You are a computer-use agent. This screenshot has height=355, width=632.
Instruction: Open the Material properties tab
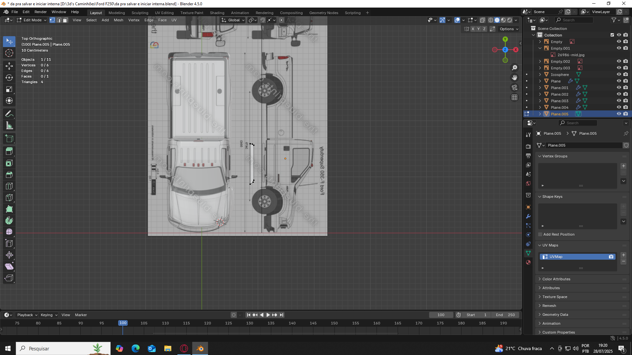pyautogui.click(x=528, y=262)
